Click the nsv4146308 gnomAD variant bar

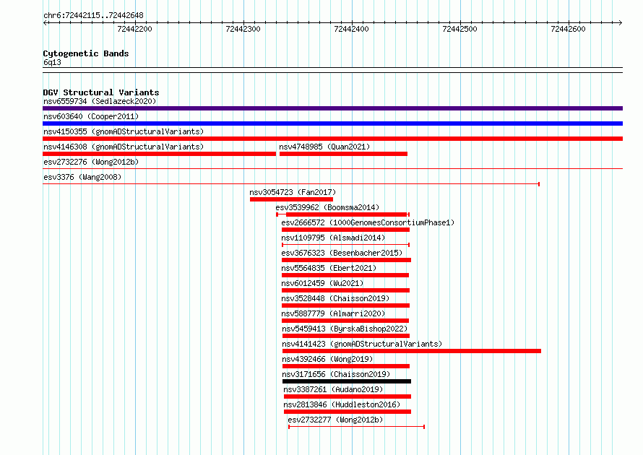click(159, 154)
